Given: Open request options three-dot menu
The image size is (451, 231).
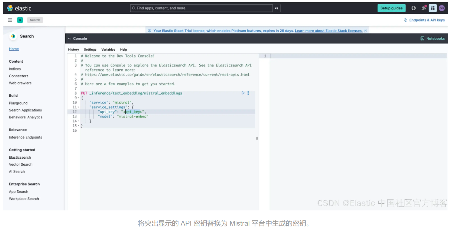Looking at the screenshot, I should click(x=248, y=93).
